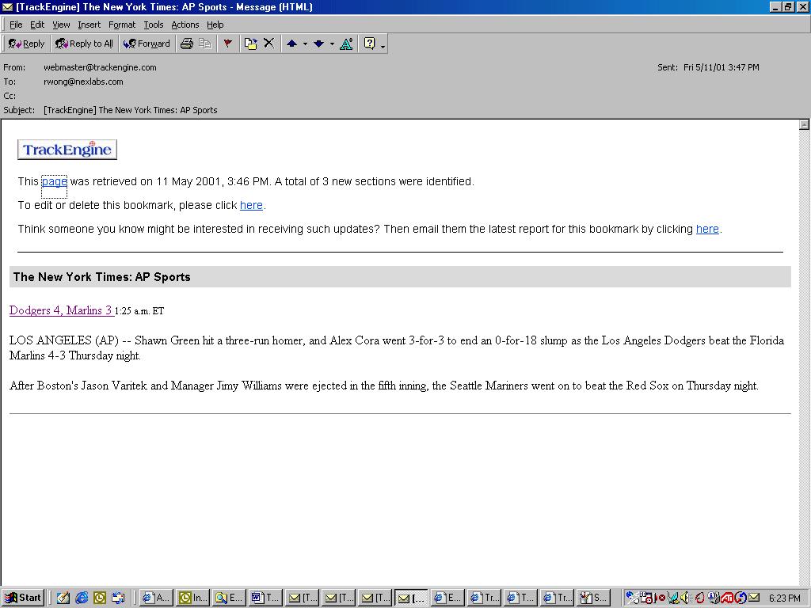Click the heading 'The New York Times: AP Sports'
811x608 pixels.
coord(102,276)
